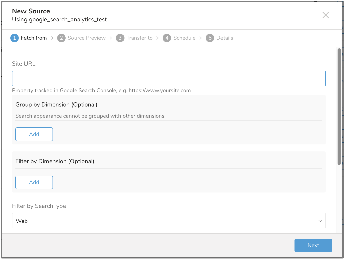The width and height of the screenshot is (345, 259).
Task: Switch to the Schedule step
Action: pyautogui.click(x=184, y=38)
